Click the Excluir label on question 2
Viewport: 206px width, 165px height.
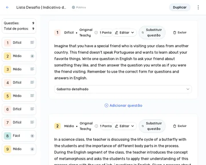(182, 126)
